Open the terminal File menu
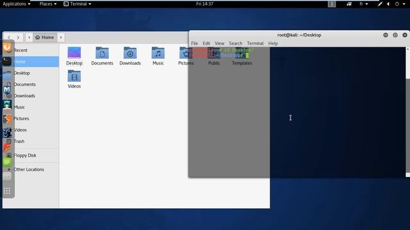410x230 pixels. pos(195,43)
